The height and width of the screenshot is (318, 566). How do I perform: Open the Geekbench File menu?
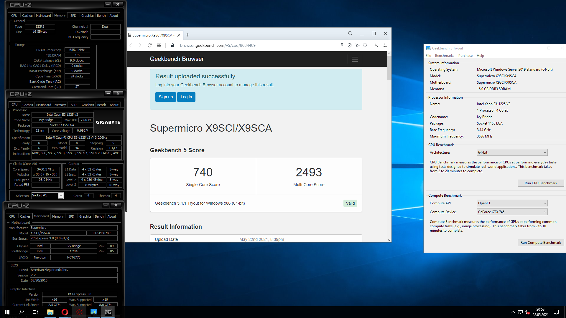[428, 56]
